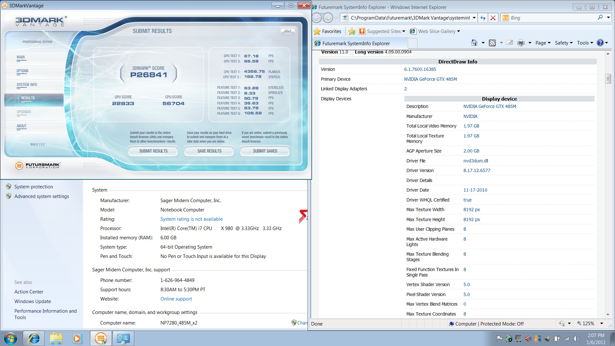Click the Save Results button

coord(209,151)
